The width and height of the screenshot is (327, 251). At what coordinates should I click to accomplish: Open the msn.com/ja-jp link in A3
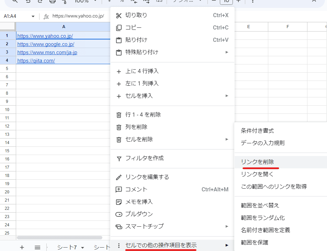coord(47,52)
